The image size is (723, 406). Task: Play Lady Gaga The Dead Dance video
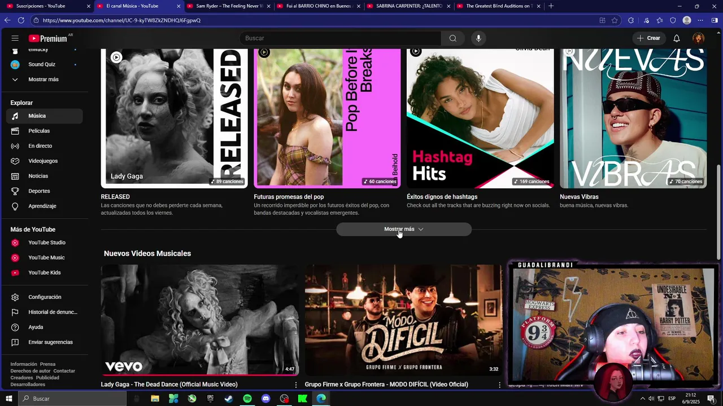tap(200, 320)
